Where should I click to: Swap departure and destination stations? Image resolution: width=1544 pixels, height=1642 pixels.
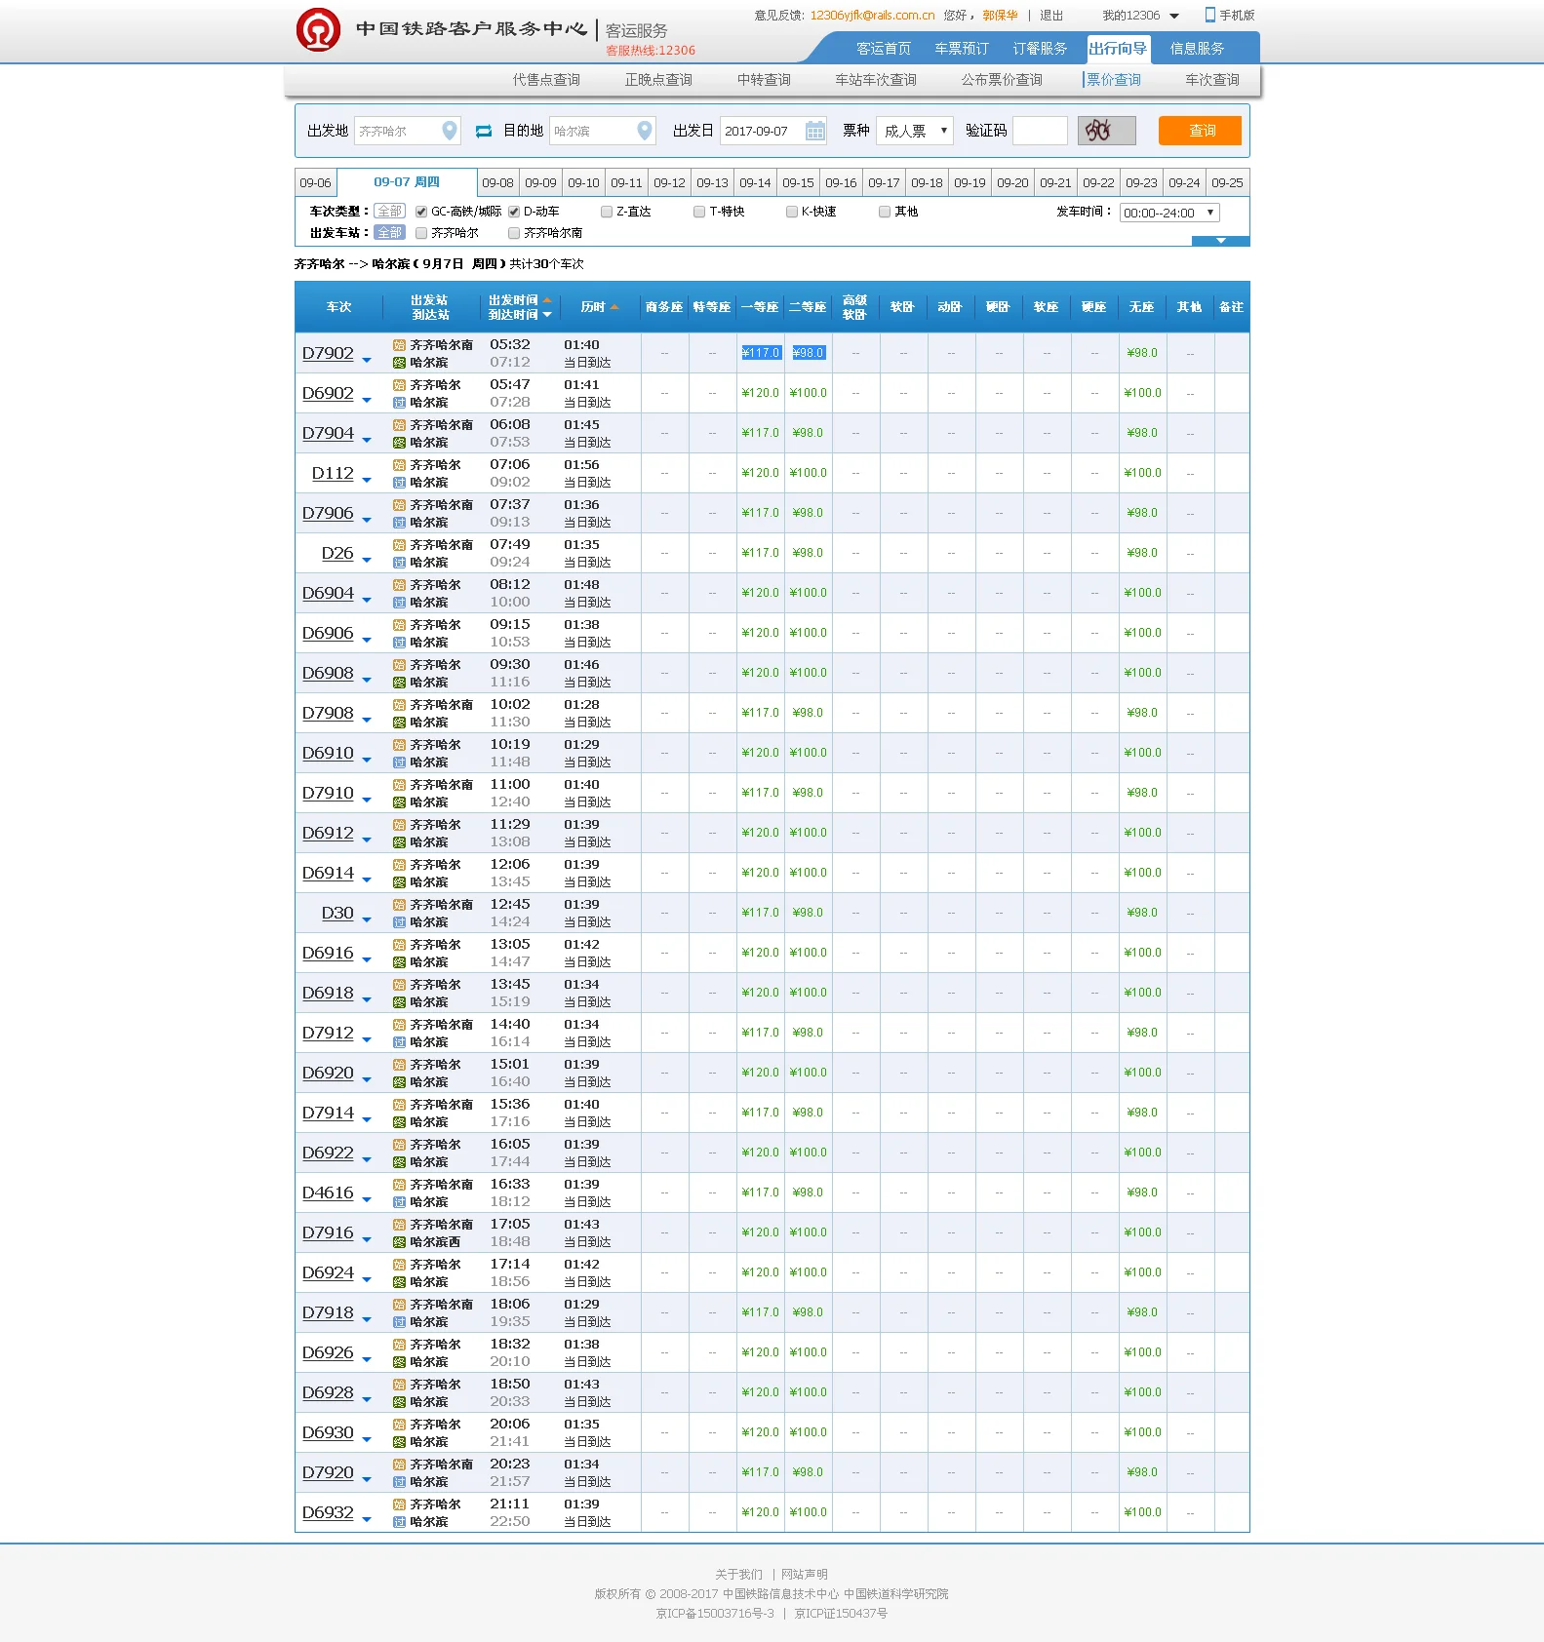(x=483, y=131)
